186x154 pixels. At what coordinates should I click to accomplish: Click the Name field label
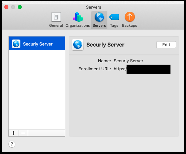pyautogui.click(x=104, y=61)
